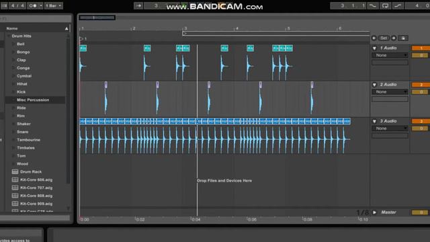Image resolution: width=430 pixels, height=242 pixels.
Task: Click the locator 1 marker in scrub area
Action: 83,39
